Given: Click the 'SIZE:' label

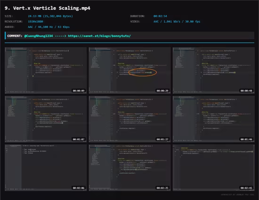Looking at the screenshot, I should click(x=9, y=16).
